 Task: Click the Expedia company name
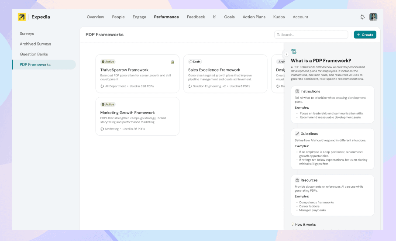[41, 17]
